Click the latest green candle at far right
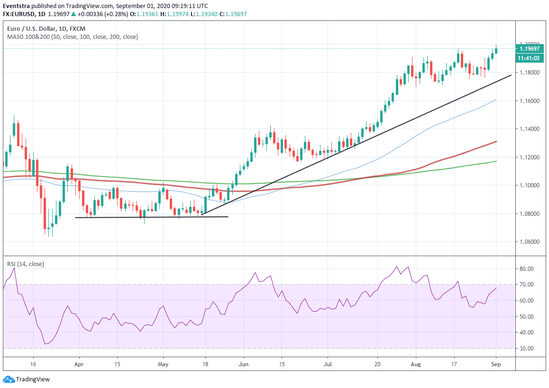The height and width of the screenshot is (388, 549). (496, 50)
